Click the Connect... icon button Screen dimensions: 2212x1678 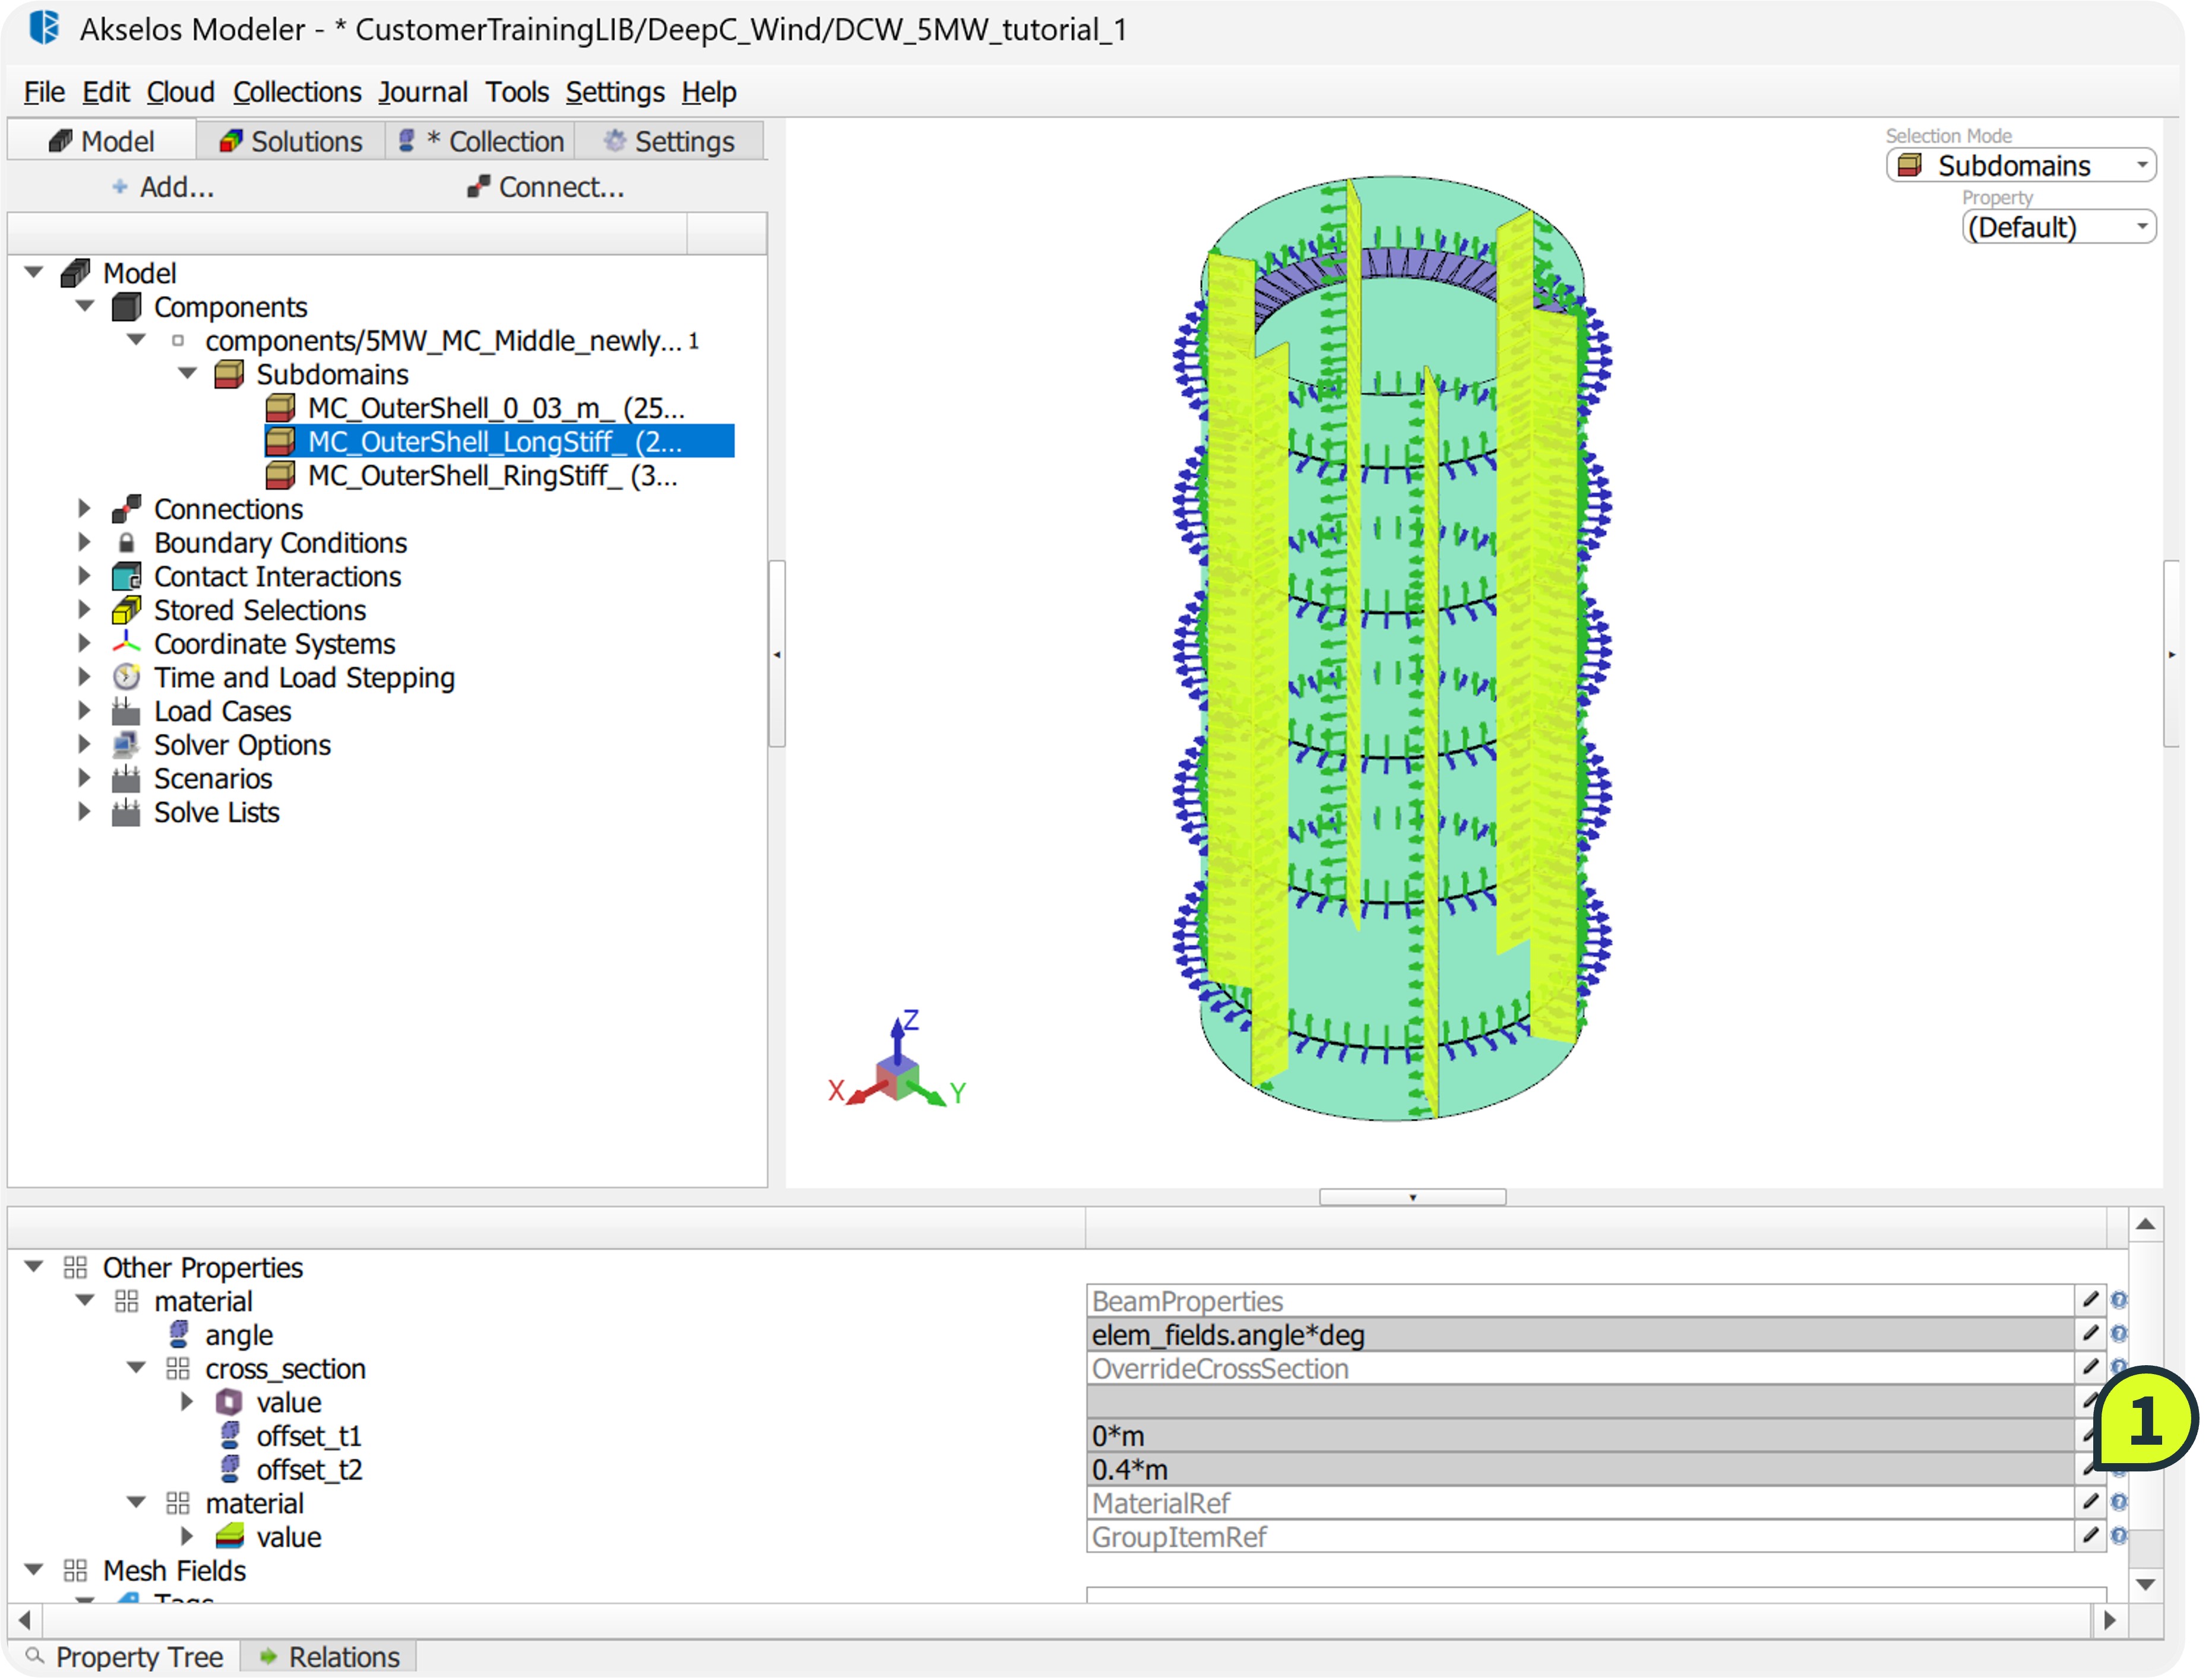point(479,187)
